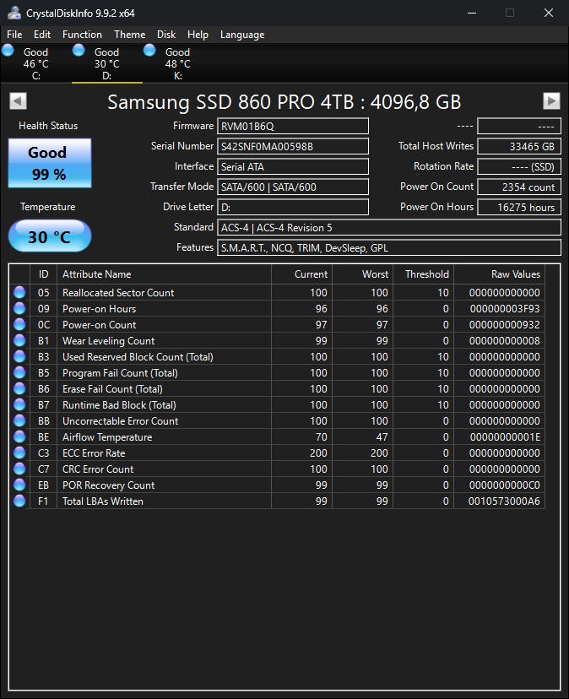The height and width of the screenshot is (699, 569).
Task: Click status orb of Power-on Hours row
Action: point(19,308)
